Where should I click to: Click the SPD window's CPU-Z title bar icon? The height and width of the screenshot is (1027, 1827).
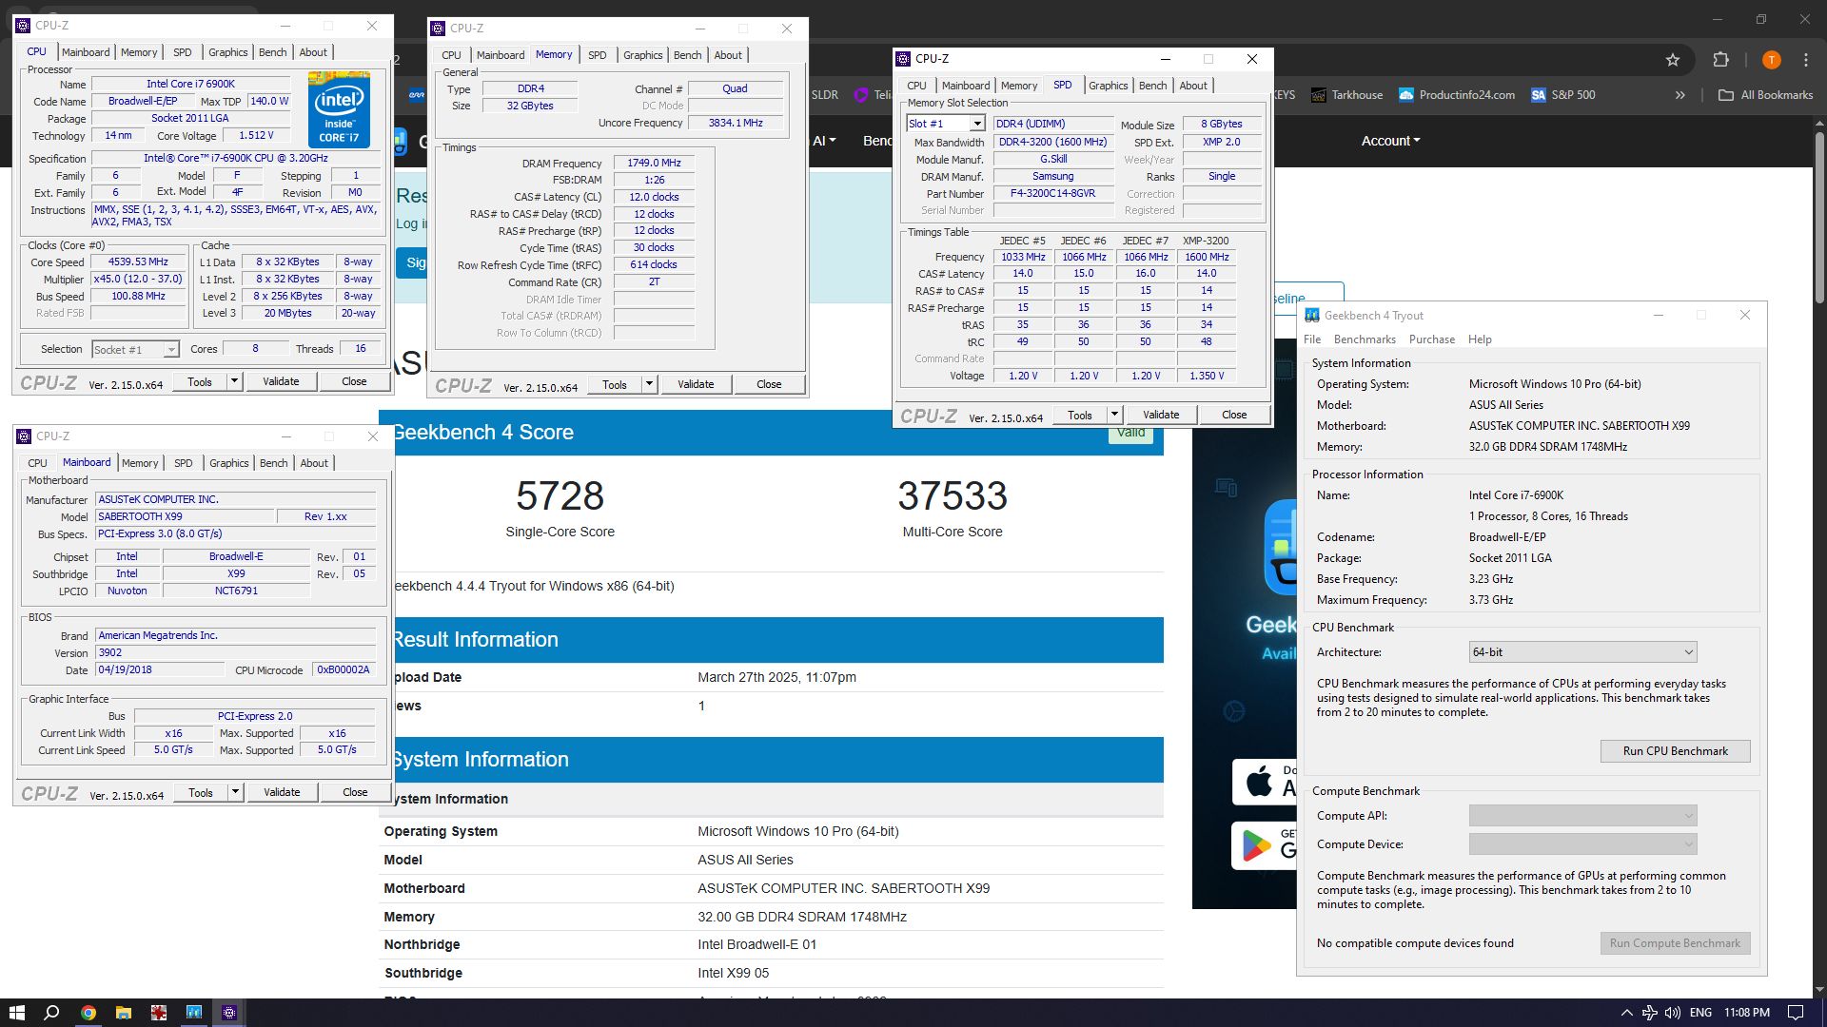pyautogui.click(x=904, y=59)
